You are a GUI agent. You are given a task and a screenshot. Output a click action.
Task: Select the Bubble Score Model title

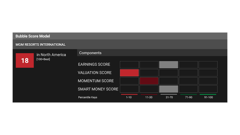[x=33, y=36]
